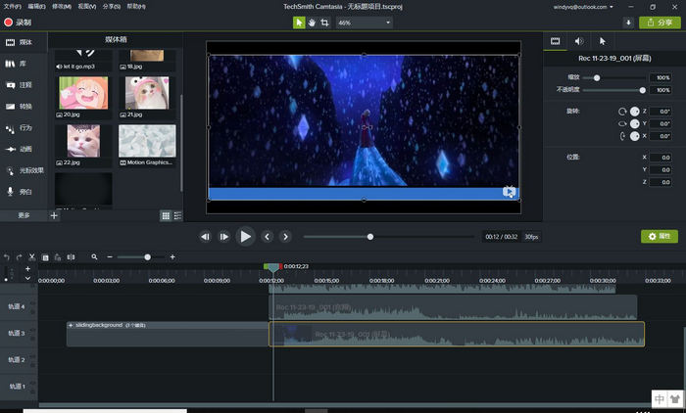The height and width of the screenshot is (413, 686).
Task: Click the preview playback scrubber handle
Action: pos(370,237)
